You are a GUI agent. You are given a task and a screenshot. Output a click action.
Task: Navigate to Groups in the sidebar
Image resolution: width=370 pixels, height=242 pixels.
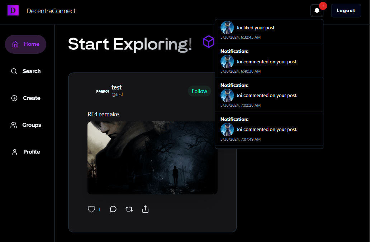pos(25,125)
